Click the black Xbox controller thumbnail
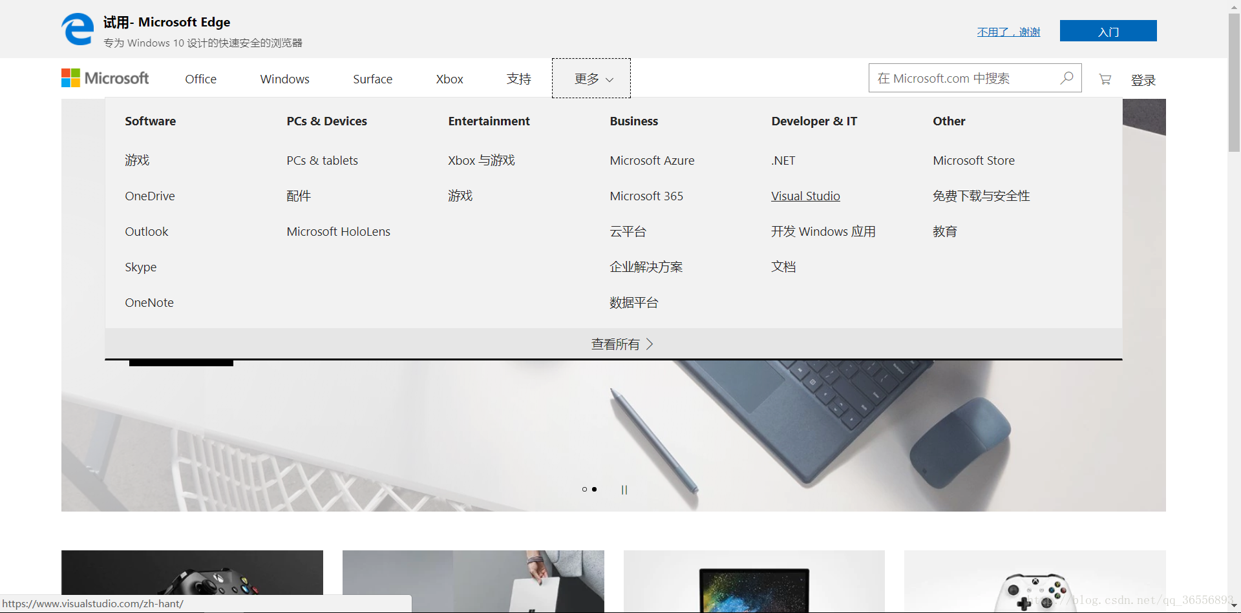This screenshot has width=1241, height=613. pos(192,581)
